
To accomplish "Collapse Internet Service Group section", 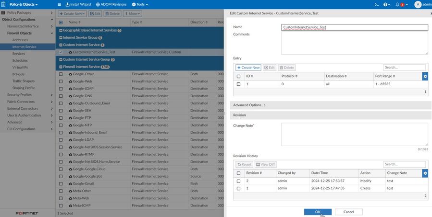I will (61, 38).
